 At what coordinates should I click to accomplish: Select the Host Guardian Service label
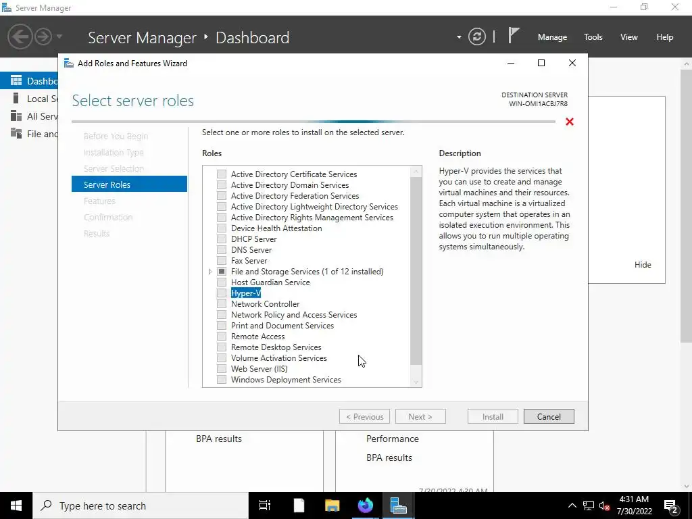pos(270,282)
